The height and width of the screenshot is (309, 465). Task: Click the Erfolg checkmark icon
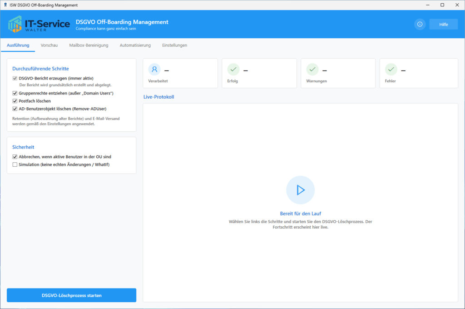pyautogui.click(x=233, y=70)
